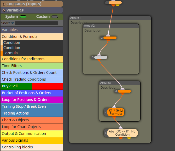Click output connector of block 4

pyautogui.click(x=122, y=94)
